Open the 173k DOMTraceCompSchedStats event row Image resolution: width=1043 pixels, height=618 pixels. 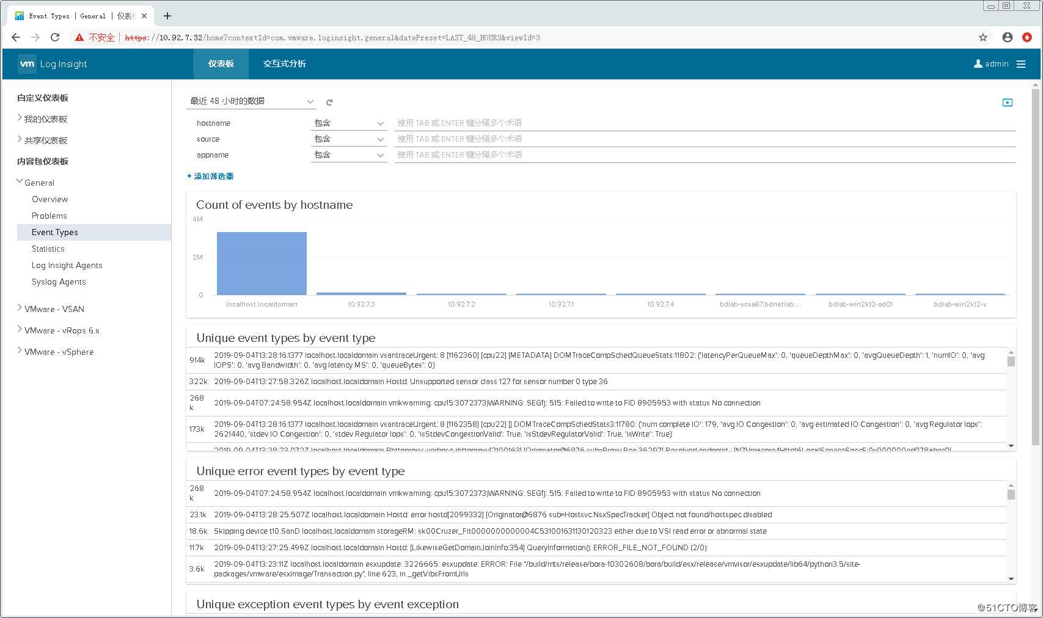(x=596, y=429)
